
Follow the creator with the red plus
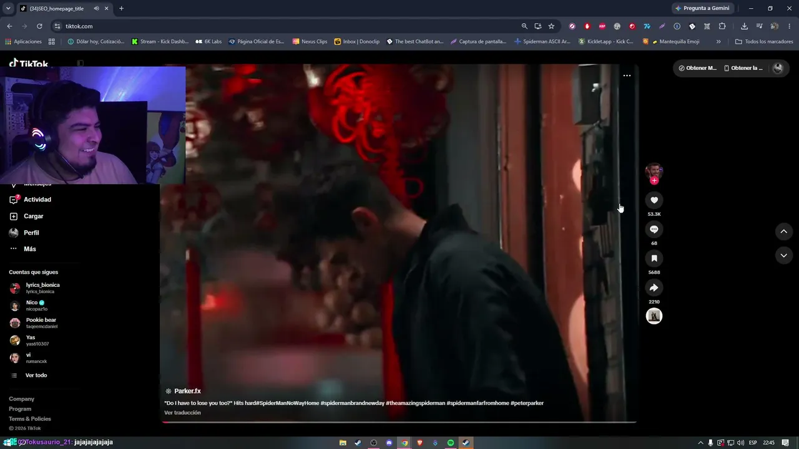654,181
